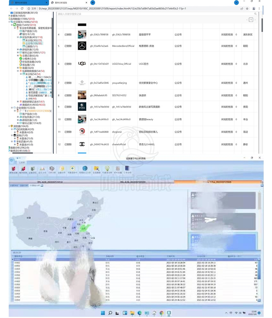This screenshot has width=272, height=318.
Task: Select the 公众号(100/88) tree node
Action: pyautogui.click(x=34, y=43)
